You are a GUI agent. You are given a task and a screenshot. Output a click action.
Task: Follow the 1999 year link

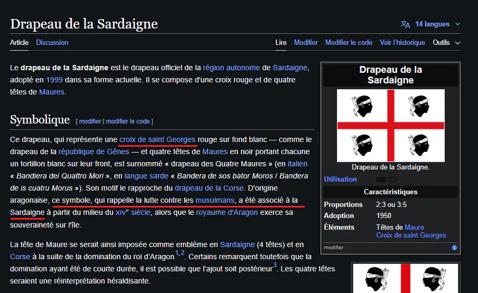click(54, 80)
